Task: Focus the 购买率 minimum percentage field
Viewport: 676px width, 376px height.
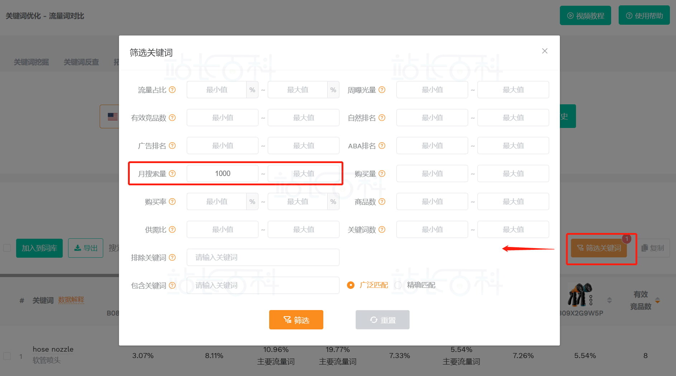Action: tap(216, 201)
